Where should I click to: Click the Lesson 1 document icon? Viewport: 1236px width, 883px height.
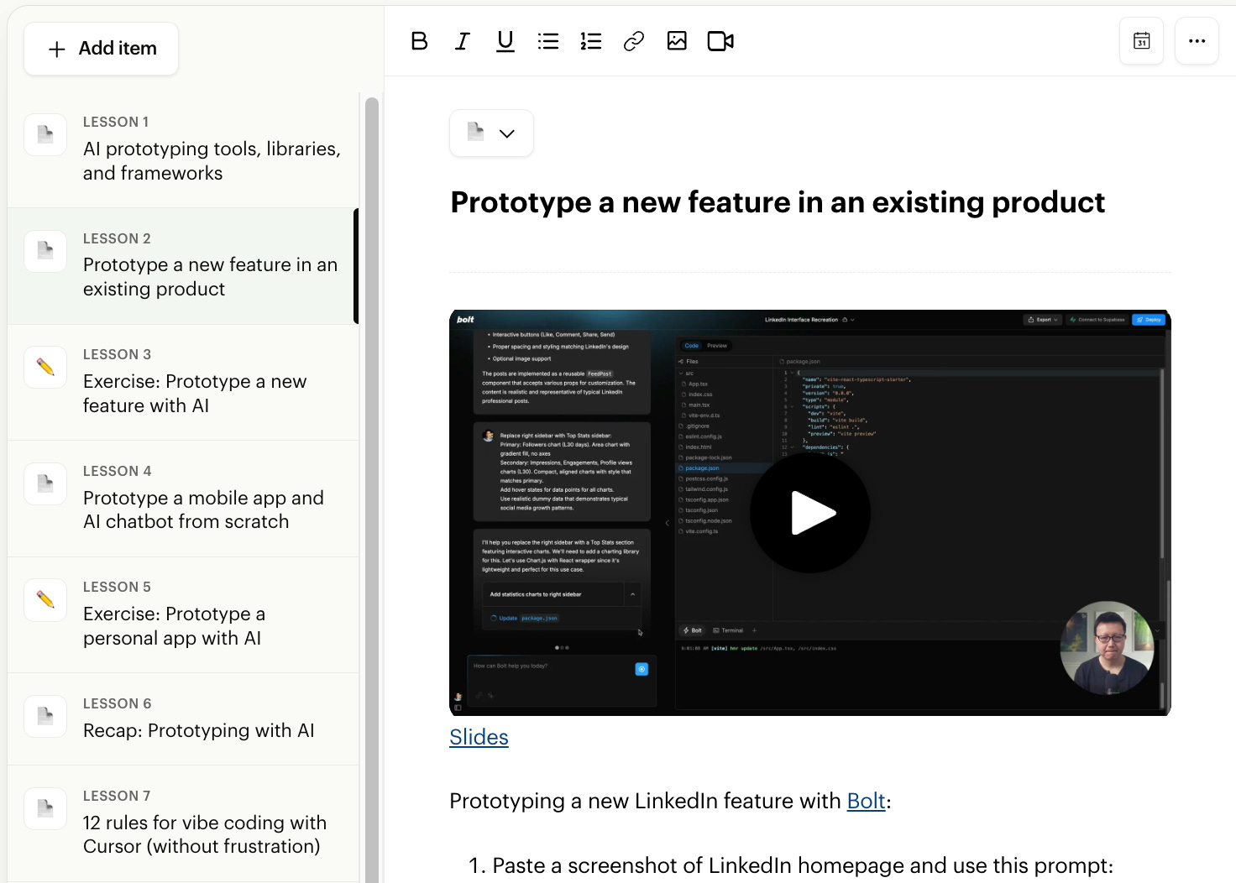45,134
